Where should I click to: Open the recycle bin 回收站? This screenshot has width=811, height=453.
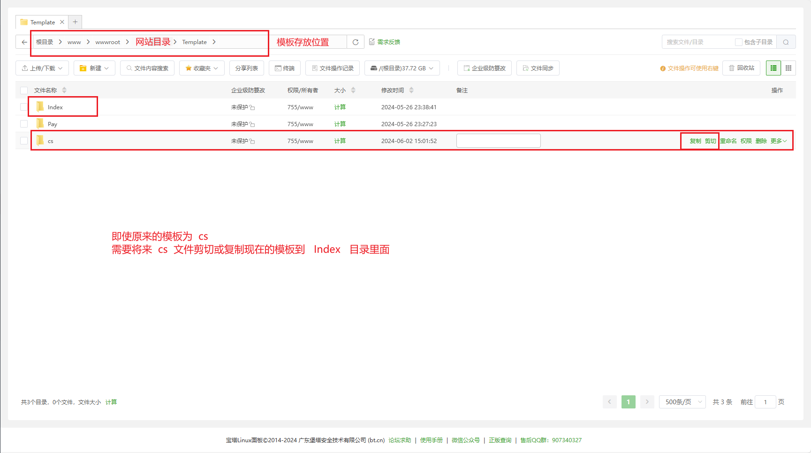[742, 68]
